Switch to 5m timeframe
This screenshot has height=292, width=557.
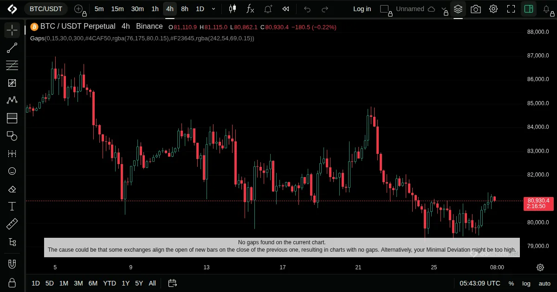(99, 9)
